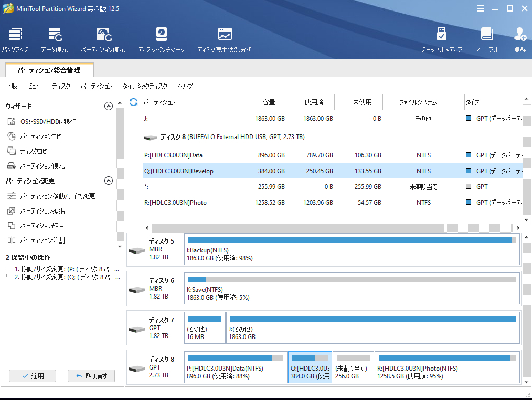This screenshot has height=400, width=532.
Task: Click (未割り当て) 256.0 GB block
Action: pyautogui.click(x=353, y=367)
